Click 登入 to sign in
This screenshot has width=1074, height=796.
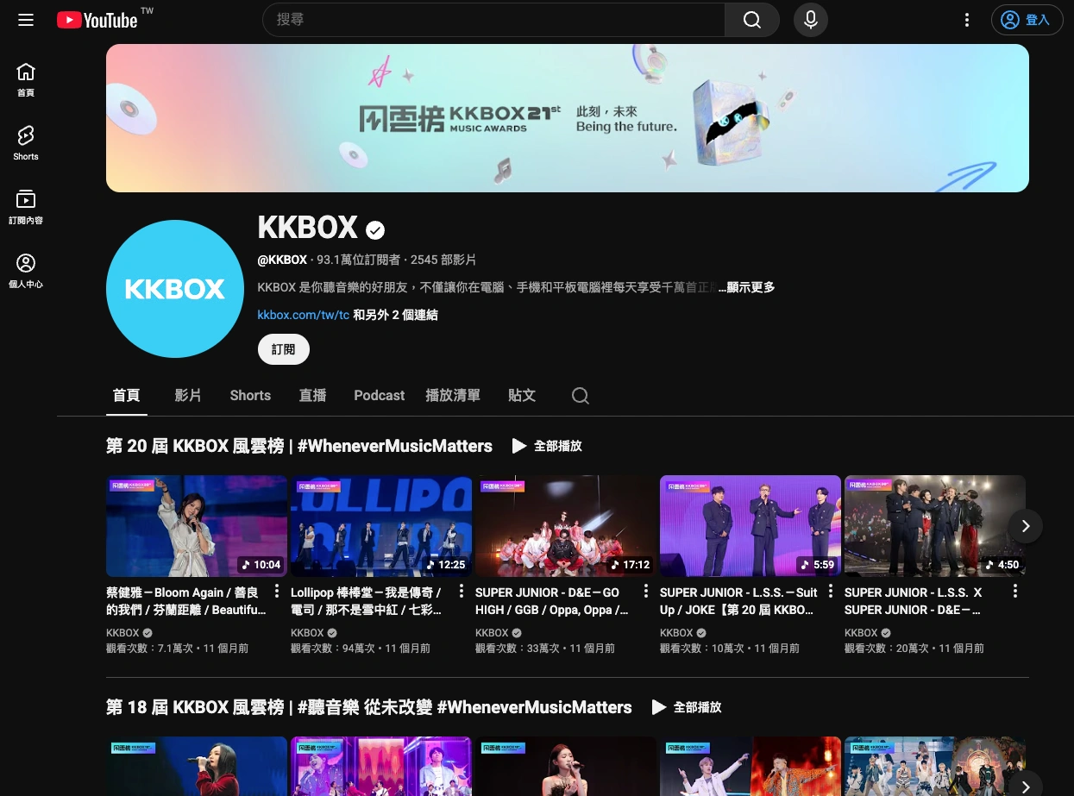point(1027,20)
